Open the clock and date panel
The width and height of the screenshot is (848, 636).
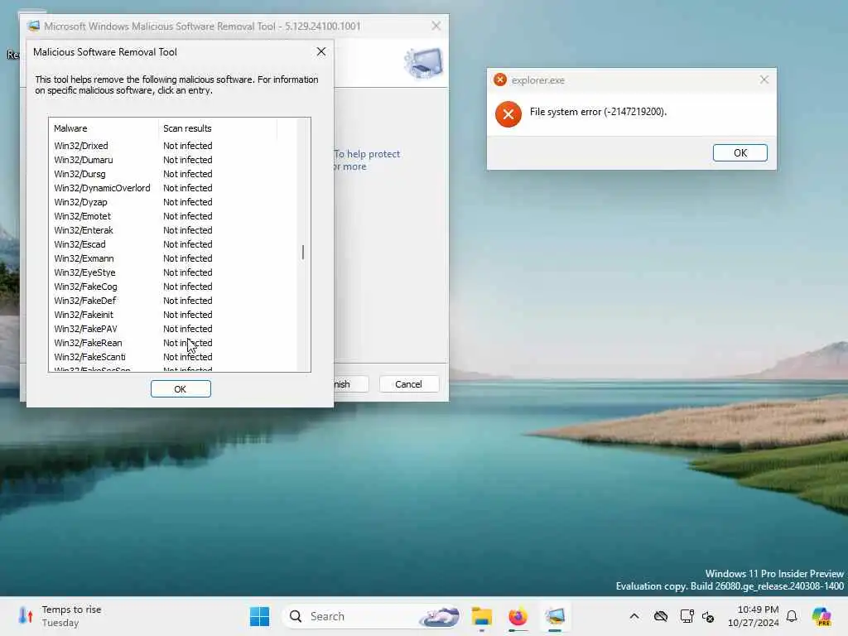pyautogui.click(x=754, y=616)
